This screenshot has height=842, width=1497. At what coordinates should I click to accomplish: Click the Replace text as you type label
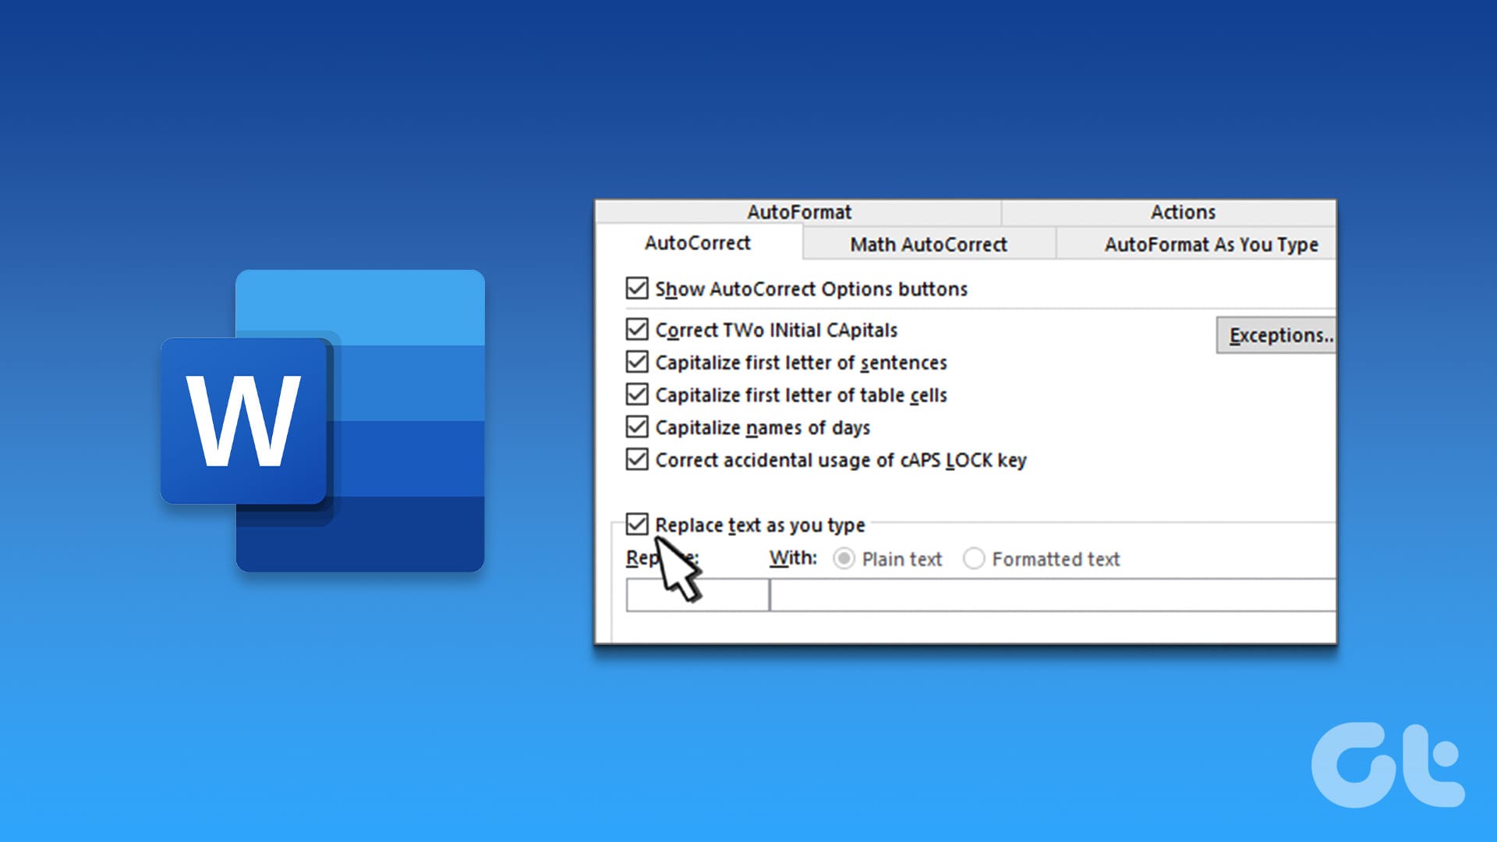point(760,525)
